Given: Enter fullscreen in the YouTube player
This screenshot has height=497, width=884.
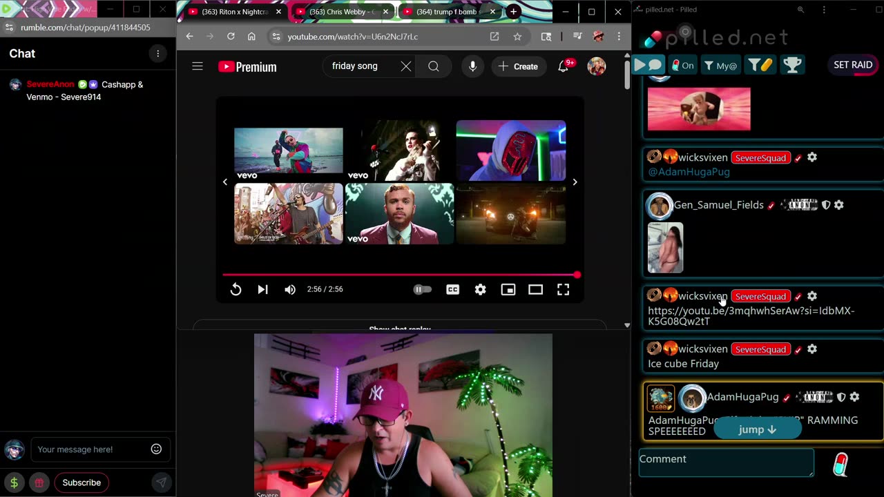Looking at the screenshot, I should pos(563,289).
